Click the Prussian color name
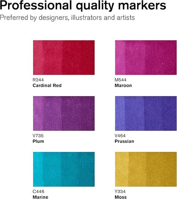The image size is (177, 199). click(x=124, y=141)
